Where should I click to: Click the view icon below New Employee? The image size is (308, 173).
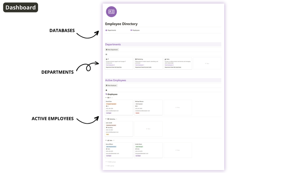pos(106,90)
